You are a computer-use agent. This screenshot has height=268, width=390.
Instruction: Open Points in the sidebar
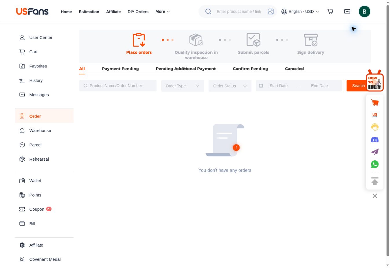click(x=44, y=195)
